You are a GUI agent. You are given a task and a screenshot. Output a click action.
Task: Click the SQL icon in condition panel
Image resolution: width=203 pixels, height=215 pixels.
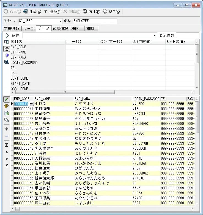pos(7,62)
